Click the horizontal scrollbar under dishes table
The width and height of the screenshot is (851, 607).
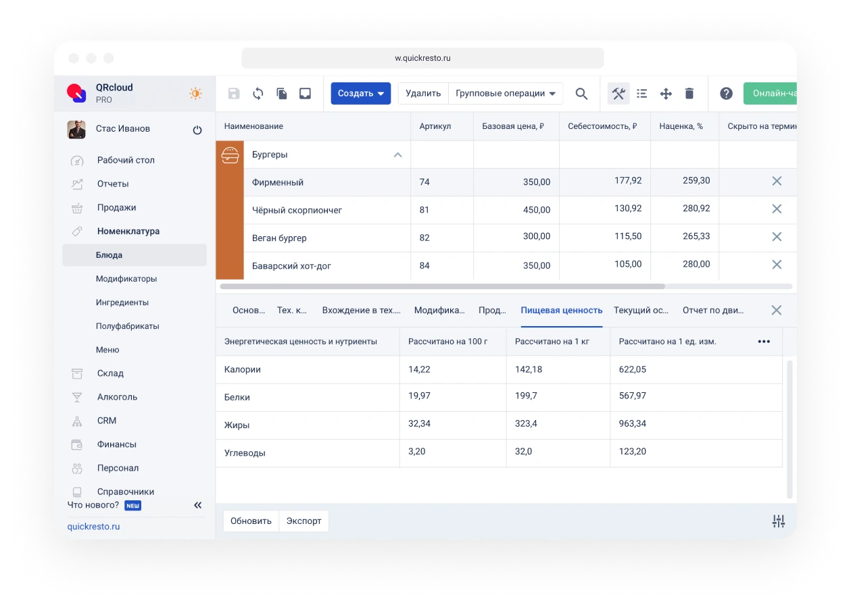442,286
